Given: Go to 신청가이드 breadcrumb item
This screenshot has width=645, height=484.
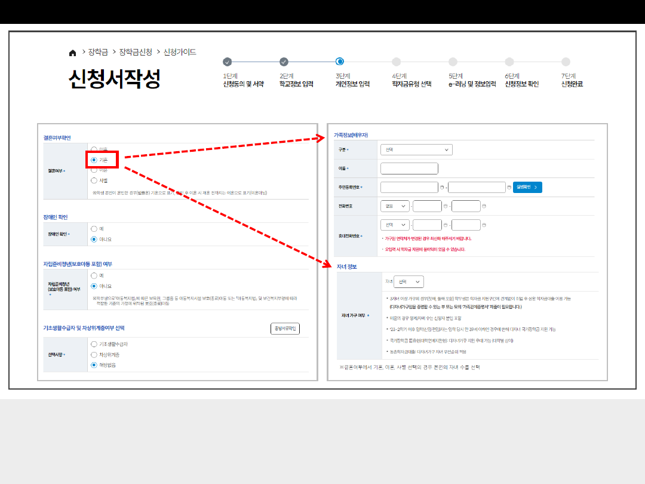Looking at the screenshot, I should [180, 53].
